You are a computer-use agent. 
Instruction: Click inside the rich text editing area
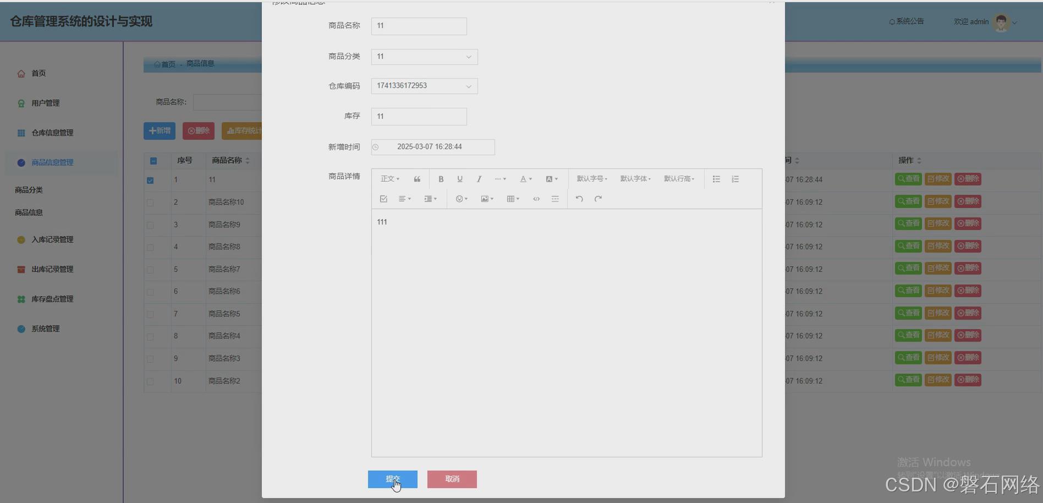[x=567, y=333]
